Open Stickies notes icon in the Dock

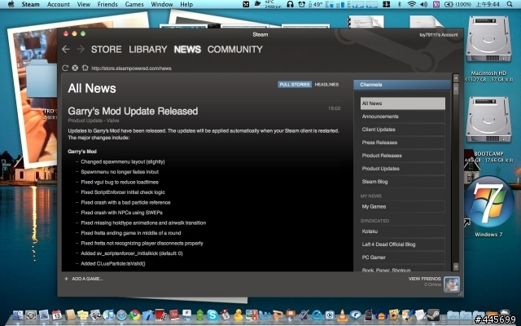pyautogui.click(x=83, y=315)
